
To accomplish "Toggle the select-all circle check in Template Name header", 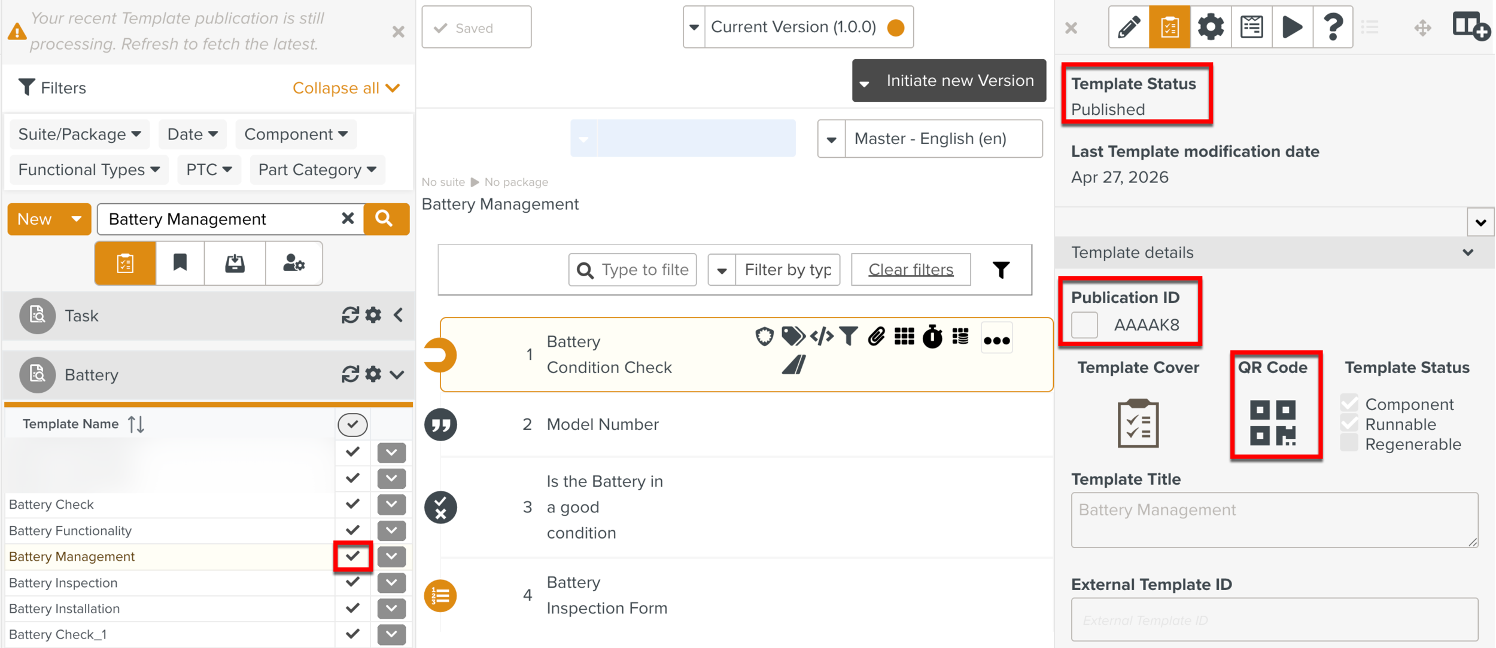I will (352, 424).
